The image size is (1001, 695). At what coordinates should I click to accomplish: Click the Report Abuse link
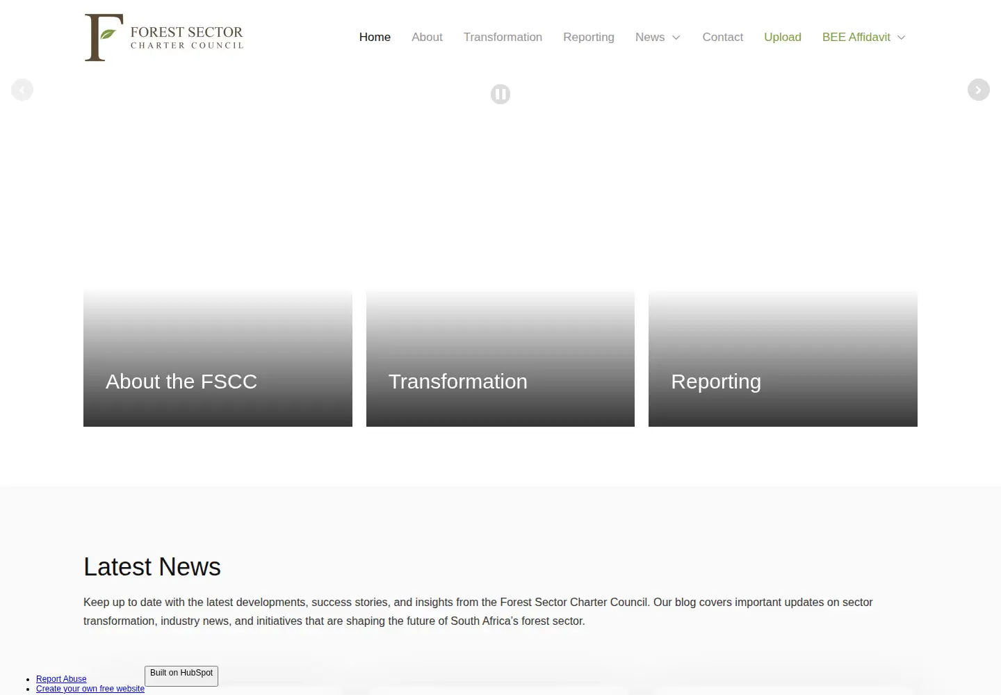pyautogui.click(x=61, y=679)
